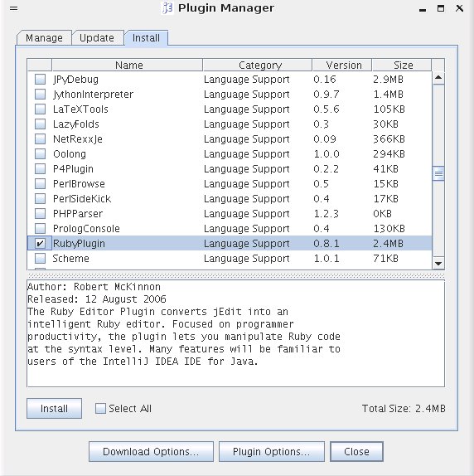The width and height of the screenshot is (474, 476).
Task: Click the Author: Robert McKinnon line
Action: point(94,287)
